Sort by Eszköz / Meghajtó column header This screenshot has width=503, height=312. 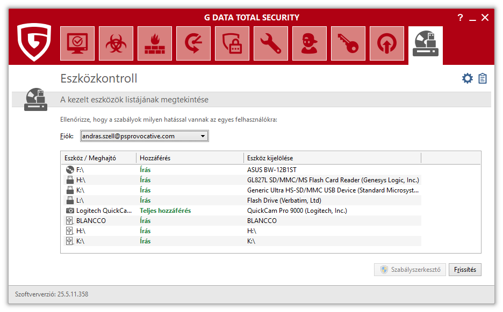click(98, 158)
